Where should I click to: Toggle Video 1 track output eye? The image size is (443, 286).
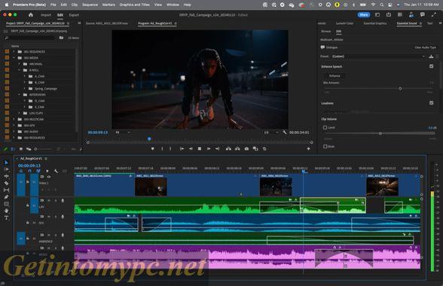coord(48,177)
